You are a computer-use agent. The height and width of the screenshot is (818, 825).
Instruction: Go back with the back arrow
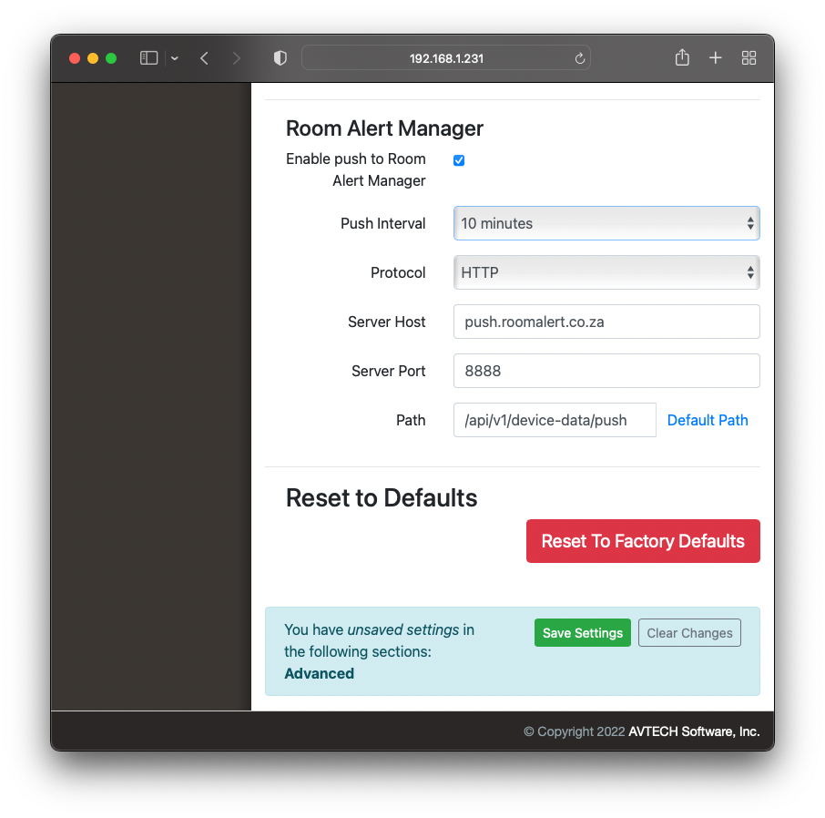pos(204,58)
